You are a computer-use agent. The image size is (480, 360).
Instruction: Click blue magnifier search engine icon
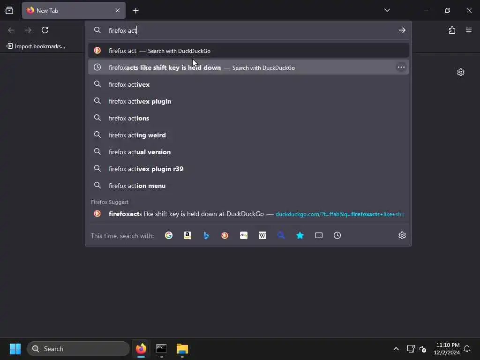click(281, 235)
